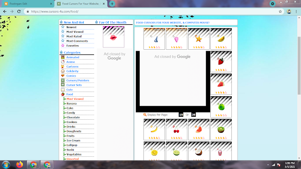Image resolution: width=301 pixels, height=169 pixels.
Task: Open the kiwi cursor thumbnail
Action: click(x=221, y=130)
